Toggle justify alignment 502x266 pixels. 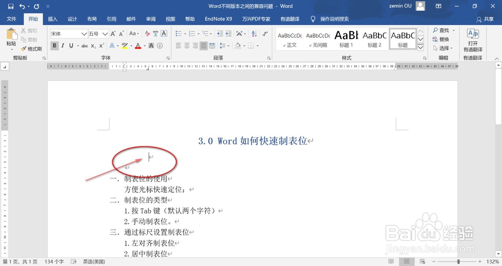pos(204,46)
